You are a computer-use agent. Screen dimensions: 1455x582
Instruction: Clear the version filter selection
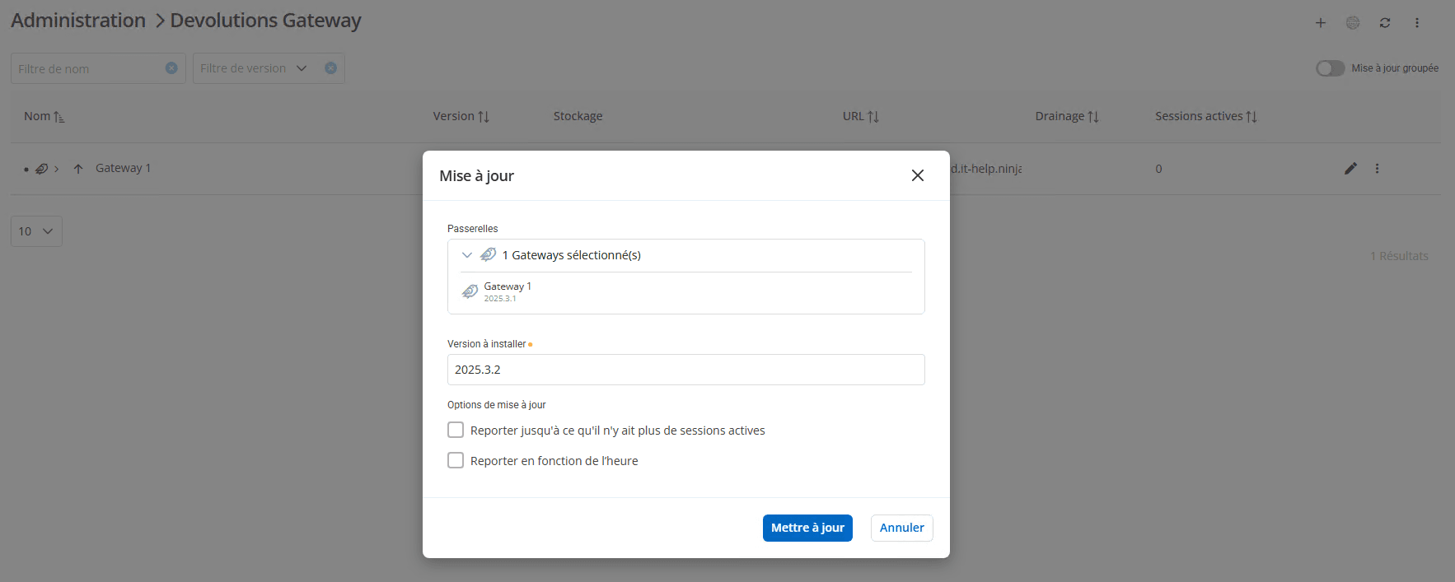330,68
